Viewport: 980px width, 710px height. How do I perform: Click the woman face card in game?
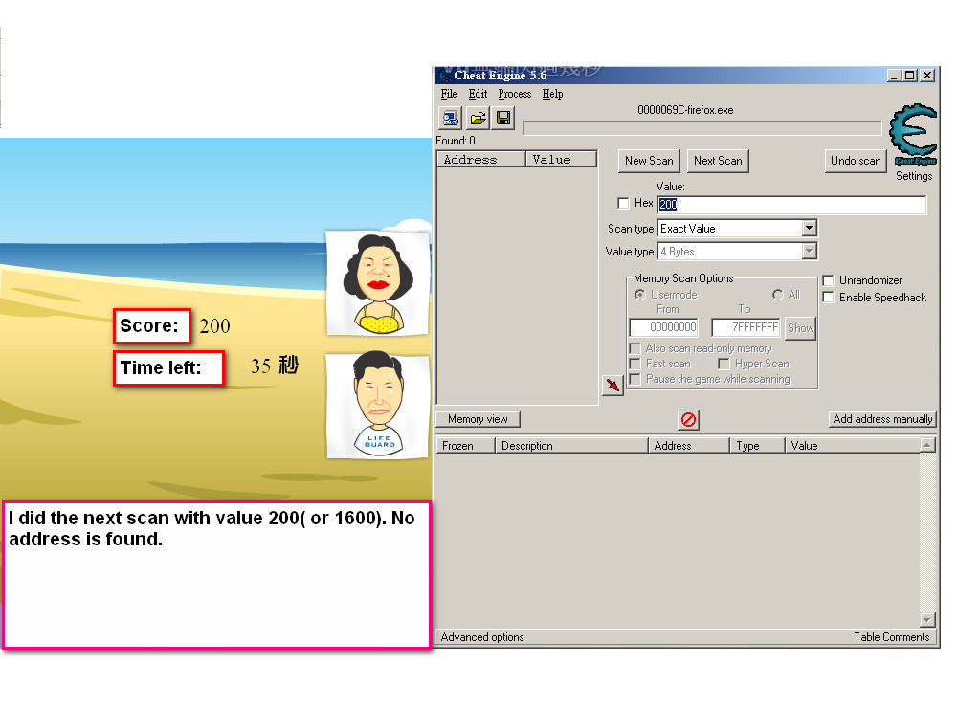(377, 282)
